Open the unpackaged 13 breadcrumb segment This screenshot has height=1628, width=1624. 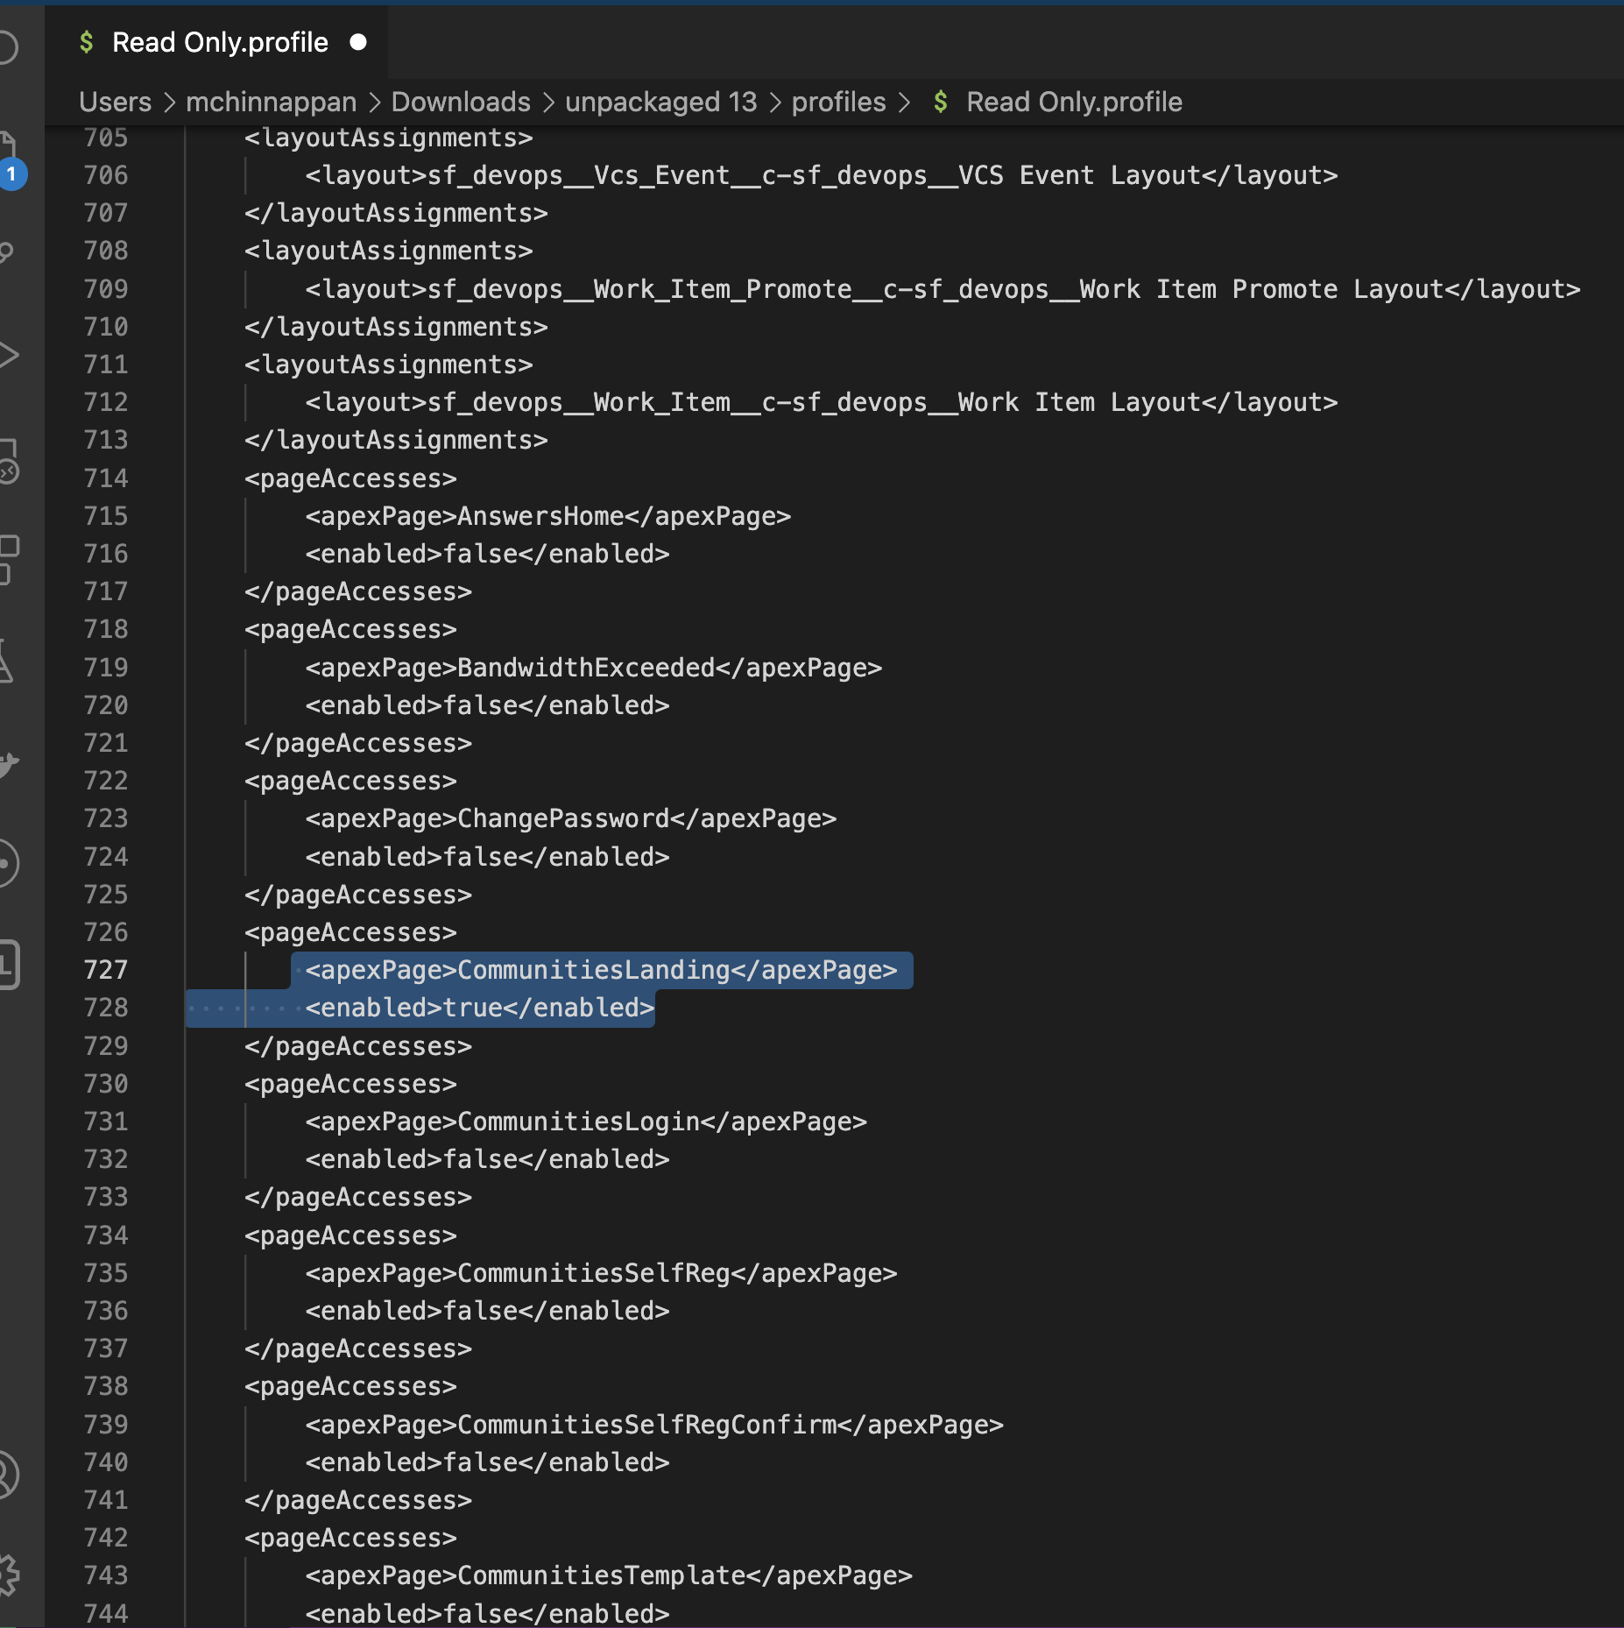(660, 102)
